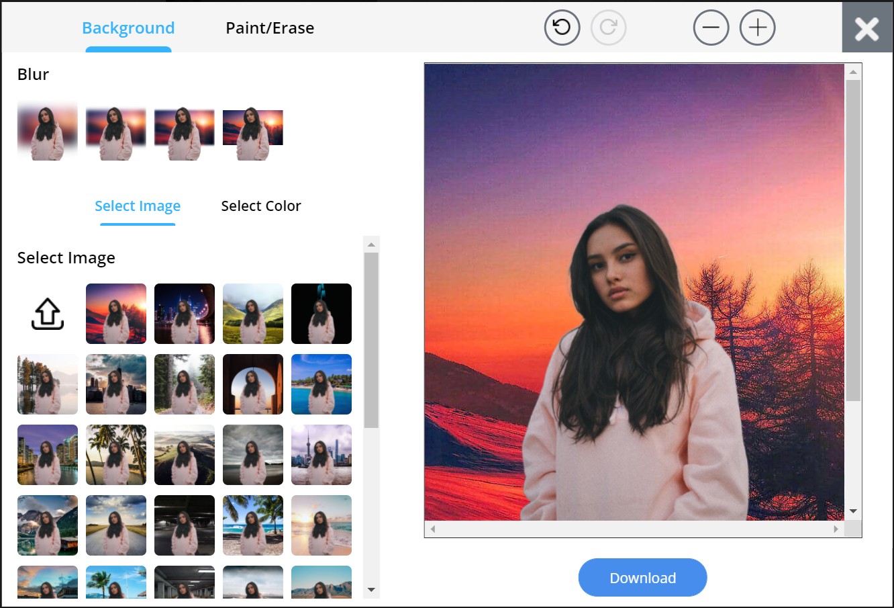Click the background list scroll-down arrow
Viewport: 894px width, 608px height.
pos(371,590)
